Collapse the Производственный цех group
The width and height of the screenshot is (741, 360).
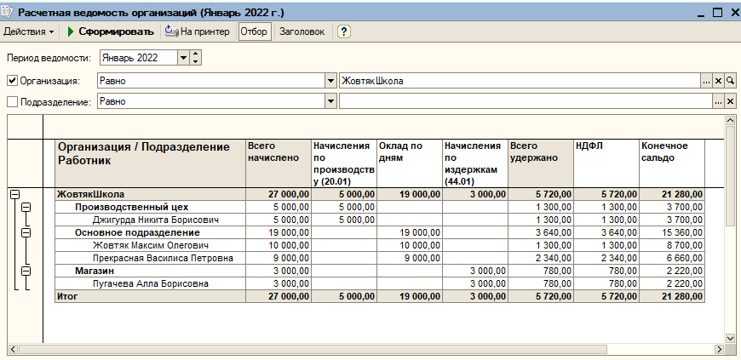pos(26,207)
